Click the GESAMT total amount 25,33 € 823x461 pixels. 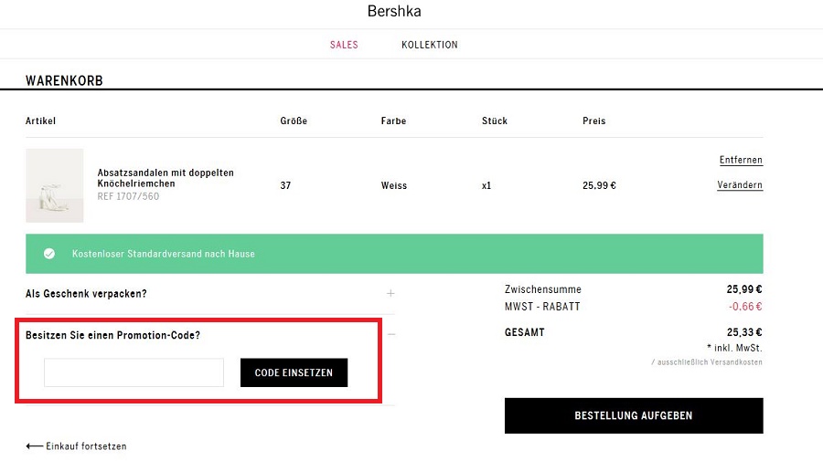click(744, 332)
